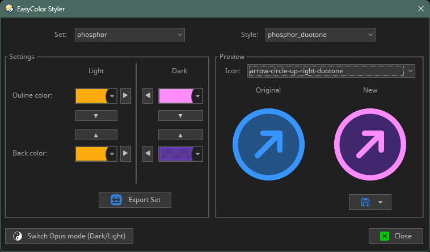Click the Light back color orange swatch
Viewport: 430px width, 252px height.
(91, 153)
